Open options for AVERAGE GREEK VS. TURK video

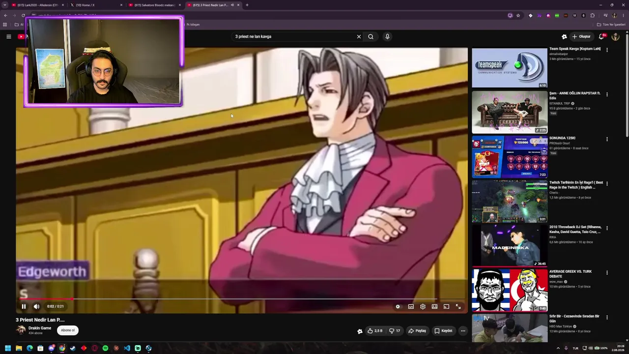pyautogui.click(x=607, y=273)
